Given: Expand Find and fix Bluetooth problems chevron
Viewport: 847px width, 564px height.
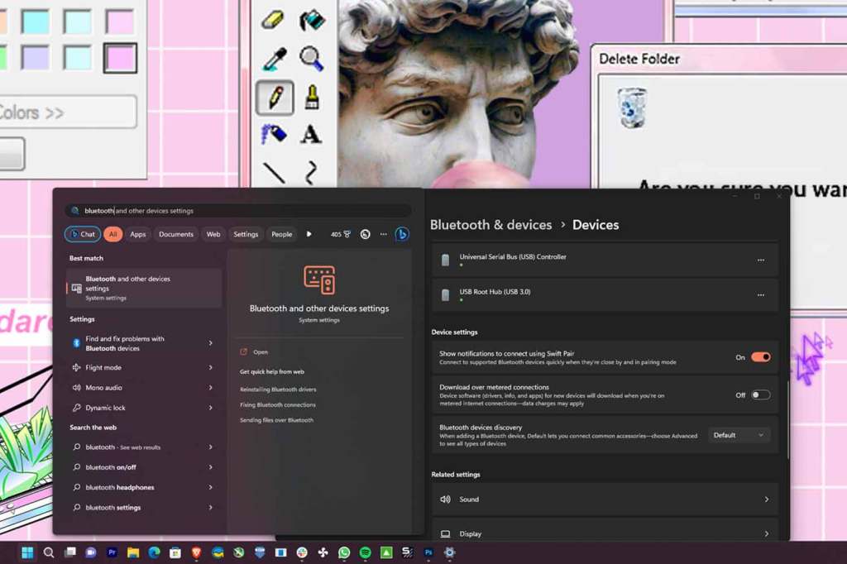Looking at the screenshot, I should click(x=211, y=343).
